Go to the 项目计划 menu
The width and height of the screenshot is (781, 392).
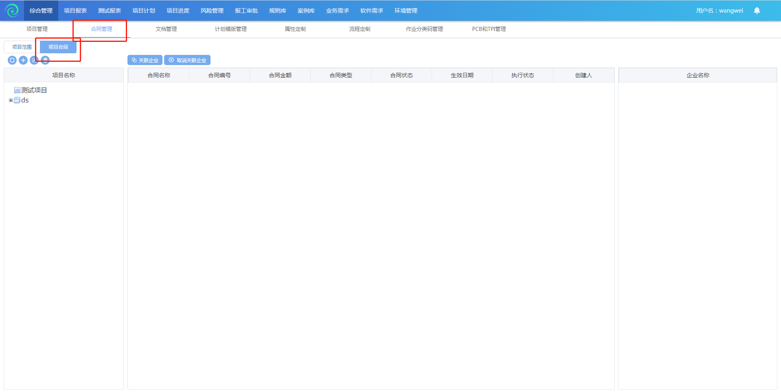point(143,11)
